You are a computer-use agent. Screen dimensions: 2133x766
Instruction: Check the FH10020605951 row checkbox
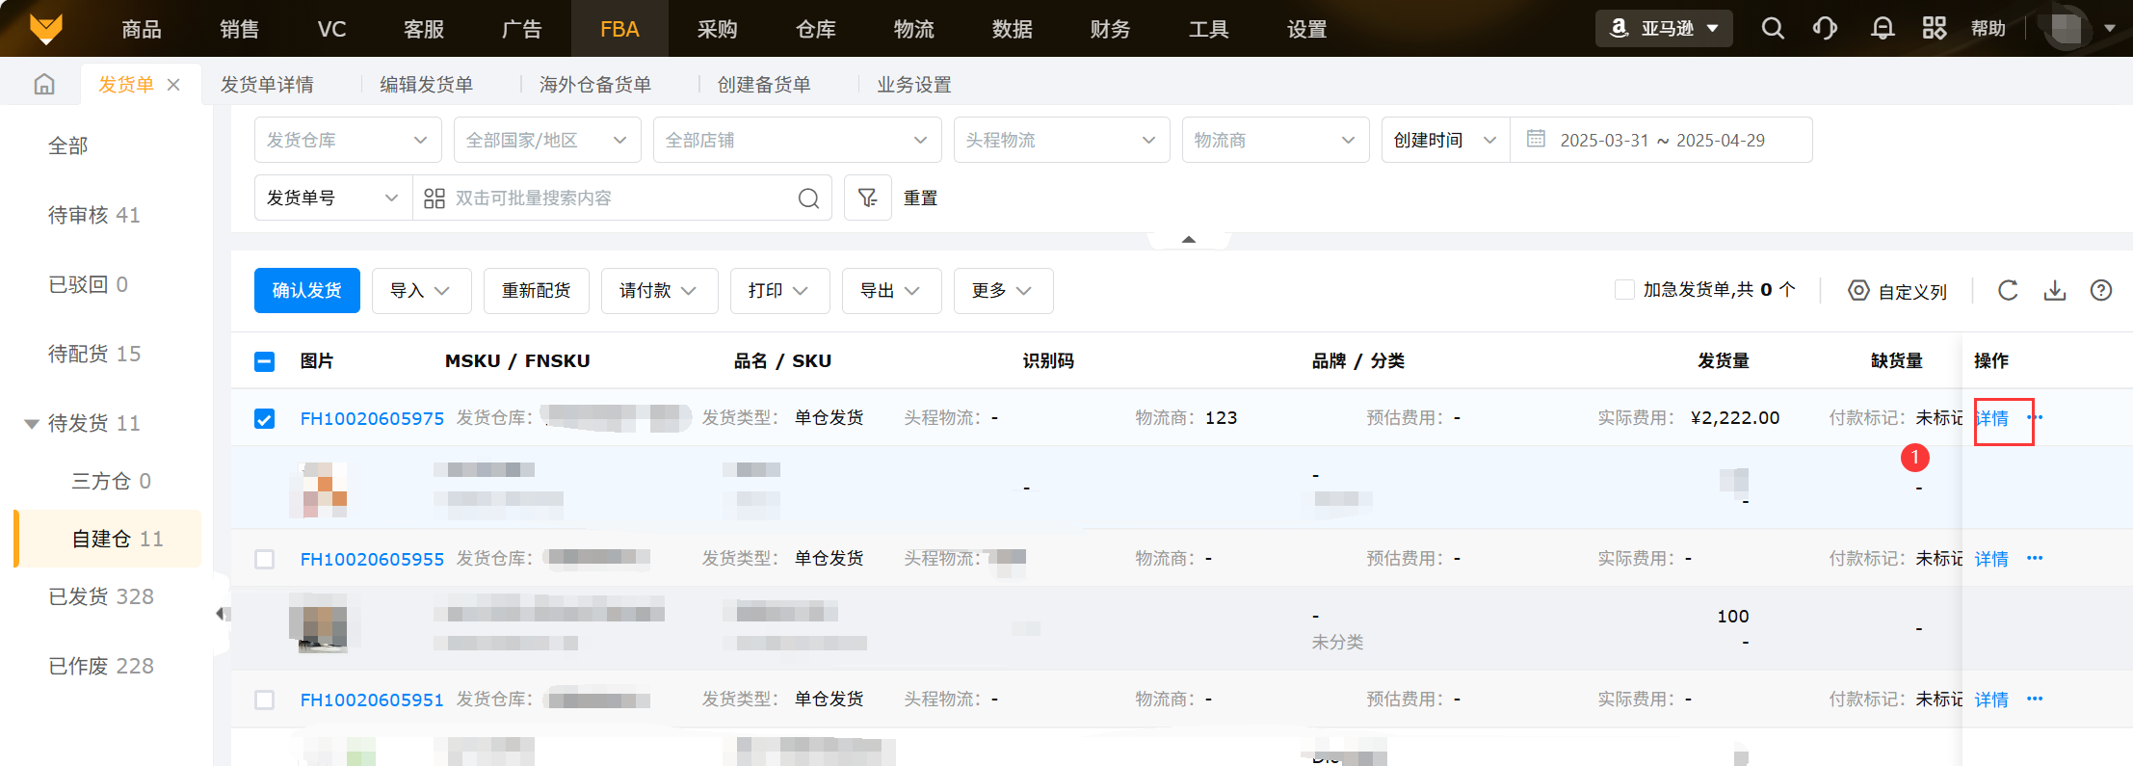pos(265,700)
